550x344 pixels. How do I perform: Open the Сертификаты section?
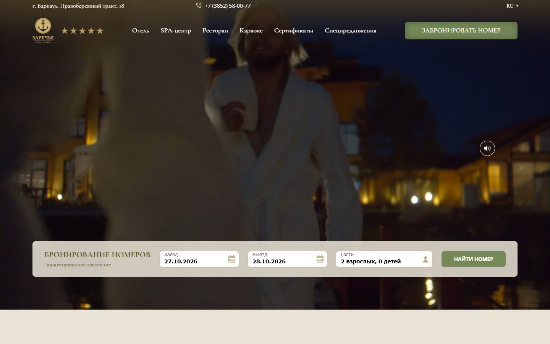coord(293,31)
